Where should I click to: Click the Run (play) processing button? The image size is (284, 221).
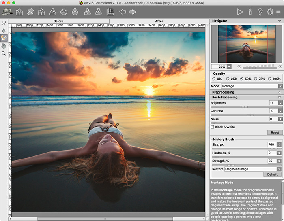tap(240, 12)
